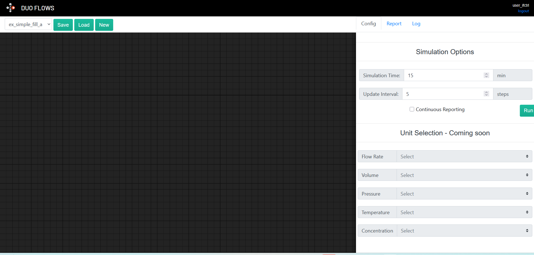Click the 'Unit Selection - Coming soon' heading
The image size is (534, 255).
445,133
